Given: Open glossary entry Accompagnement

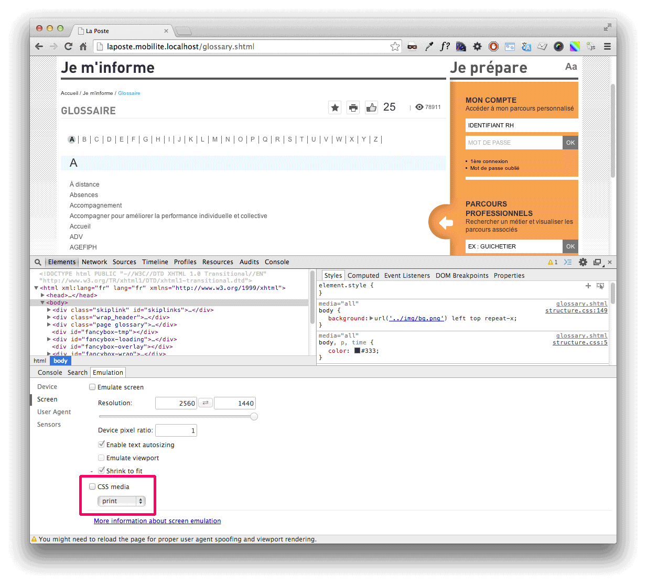Looking at the screenshot, I should [95, 205].
